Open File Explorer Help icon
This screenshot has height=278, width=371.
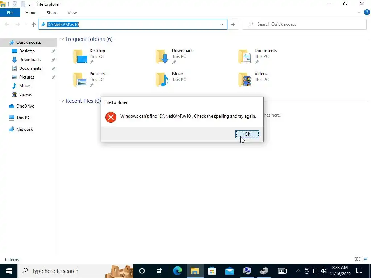coord(367,13)
